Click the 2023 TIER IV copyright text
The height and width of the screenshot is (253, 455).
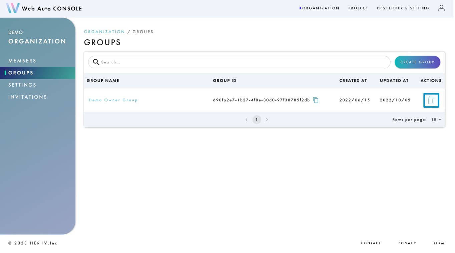[34, 243]
